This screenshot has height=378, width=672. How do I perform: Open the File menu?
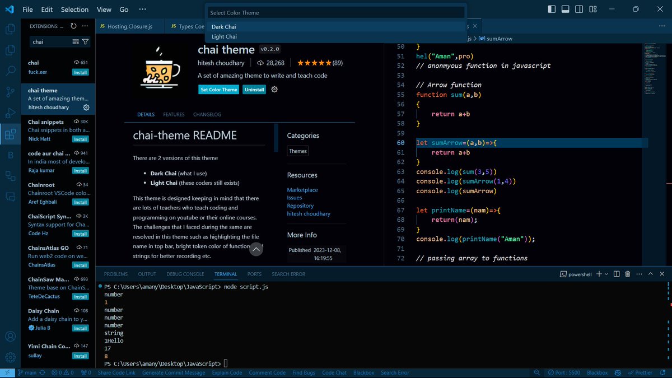pos(27,10)
